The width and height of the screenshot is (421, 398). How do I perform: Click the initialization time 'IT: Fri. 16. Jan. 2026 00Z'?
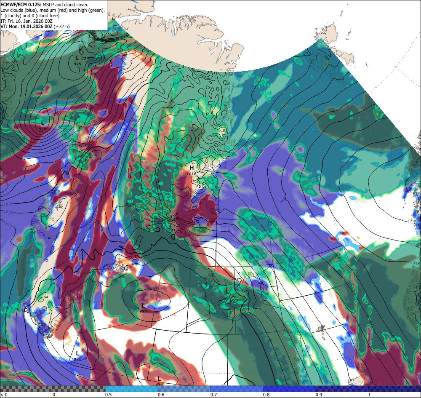27,21
